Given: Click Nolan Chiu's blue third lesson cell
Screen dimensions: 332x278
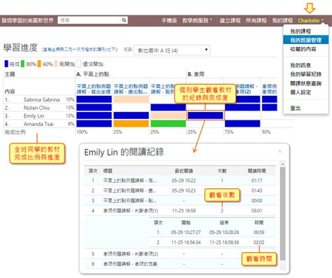Looking at the screenshot, I should point(168,107).
